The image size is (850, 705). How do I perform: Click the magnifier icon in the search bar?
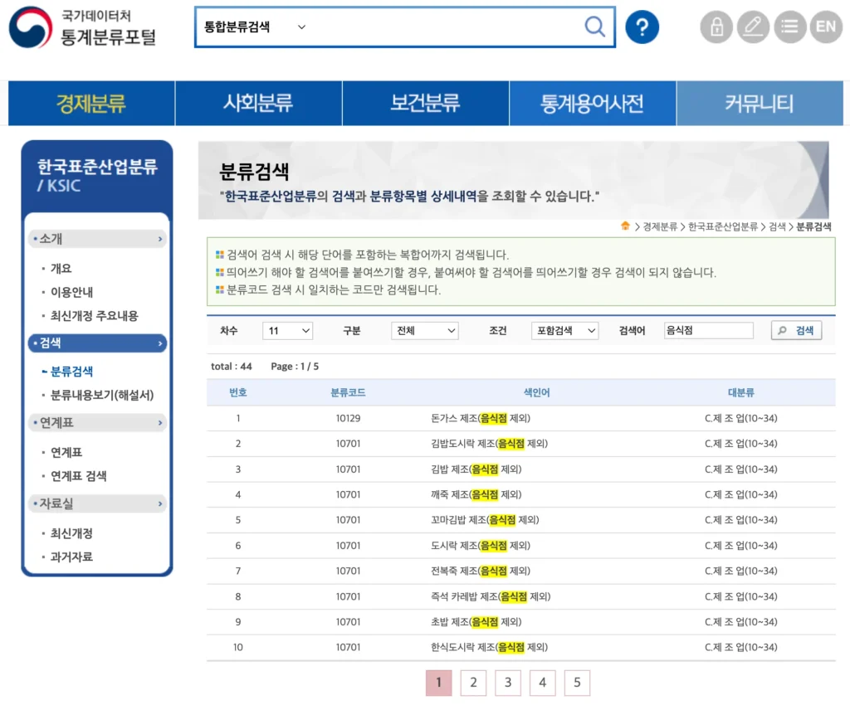click(x=594, y=27)
